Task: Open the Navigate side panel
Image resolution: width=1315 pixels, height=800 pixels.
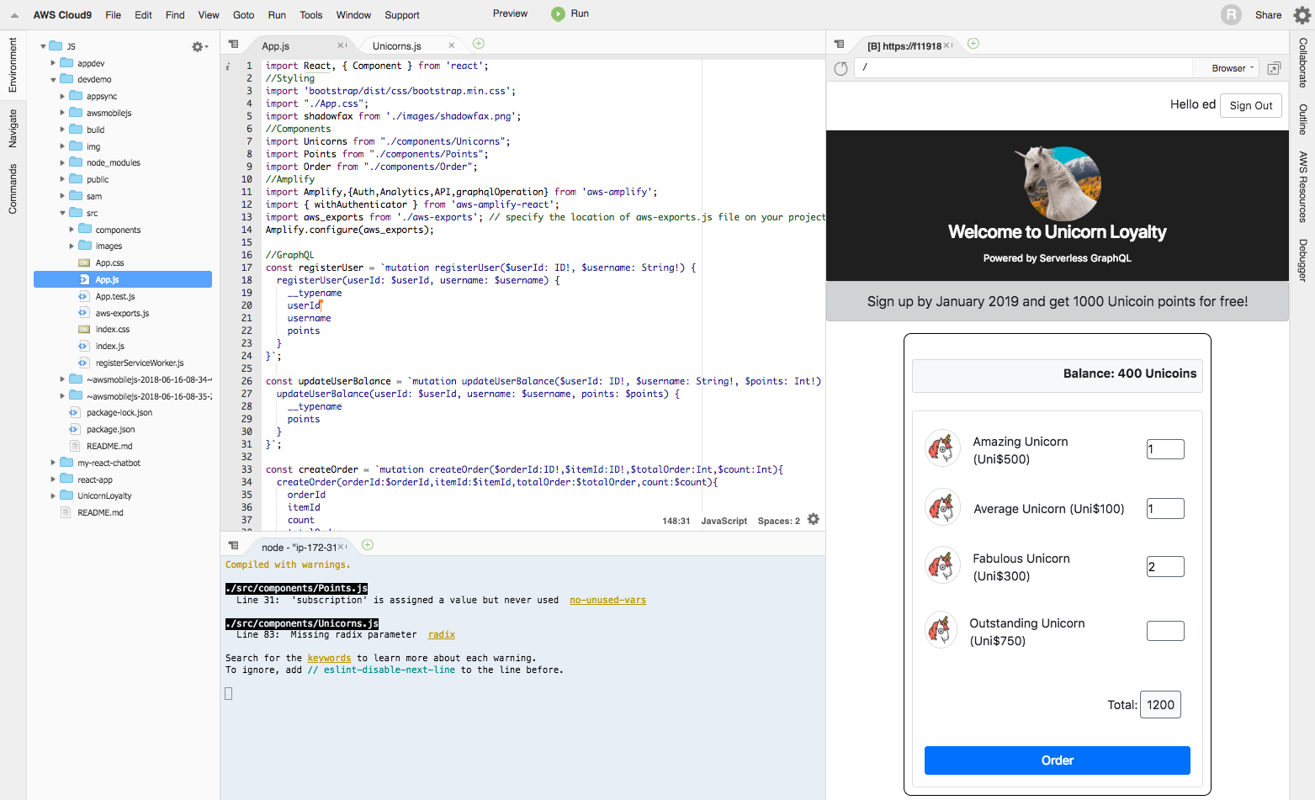Action: click(x=13, y=129)
